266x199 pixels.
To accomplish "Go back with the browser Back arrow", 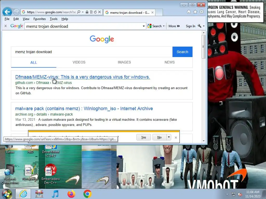I will tap(7, 12).
